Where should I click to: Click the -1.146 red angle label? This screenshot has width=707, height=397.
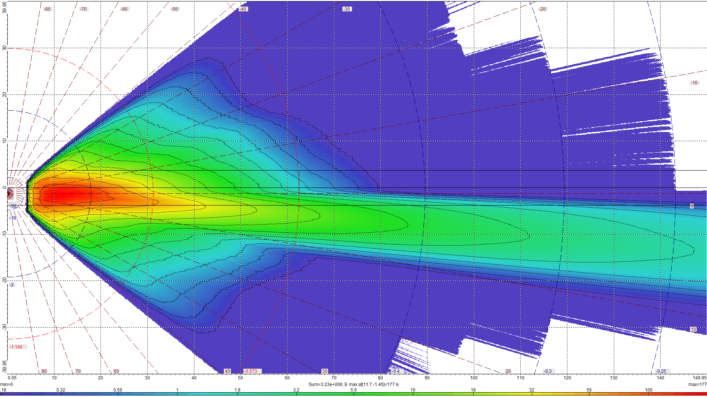(x=17, y=347)
